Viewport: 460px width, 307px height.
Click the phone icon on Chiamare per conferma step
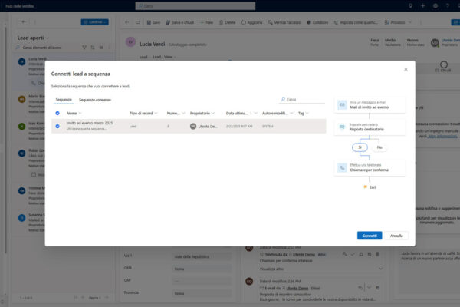pos(342,167)
